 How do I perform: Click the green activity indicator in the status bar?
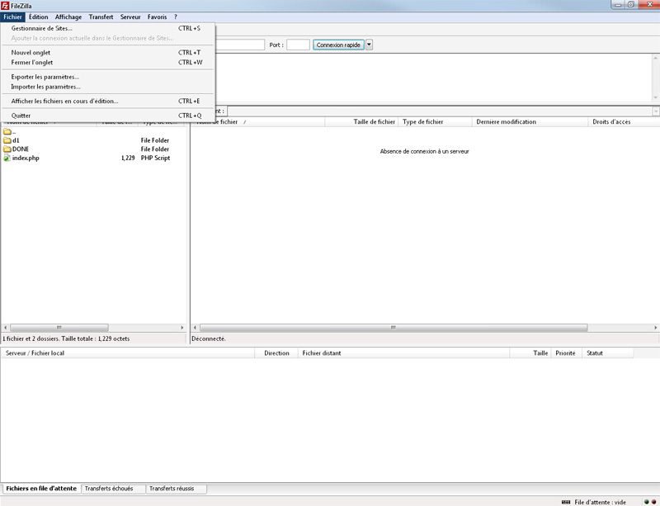point(647,502)
